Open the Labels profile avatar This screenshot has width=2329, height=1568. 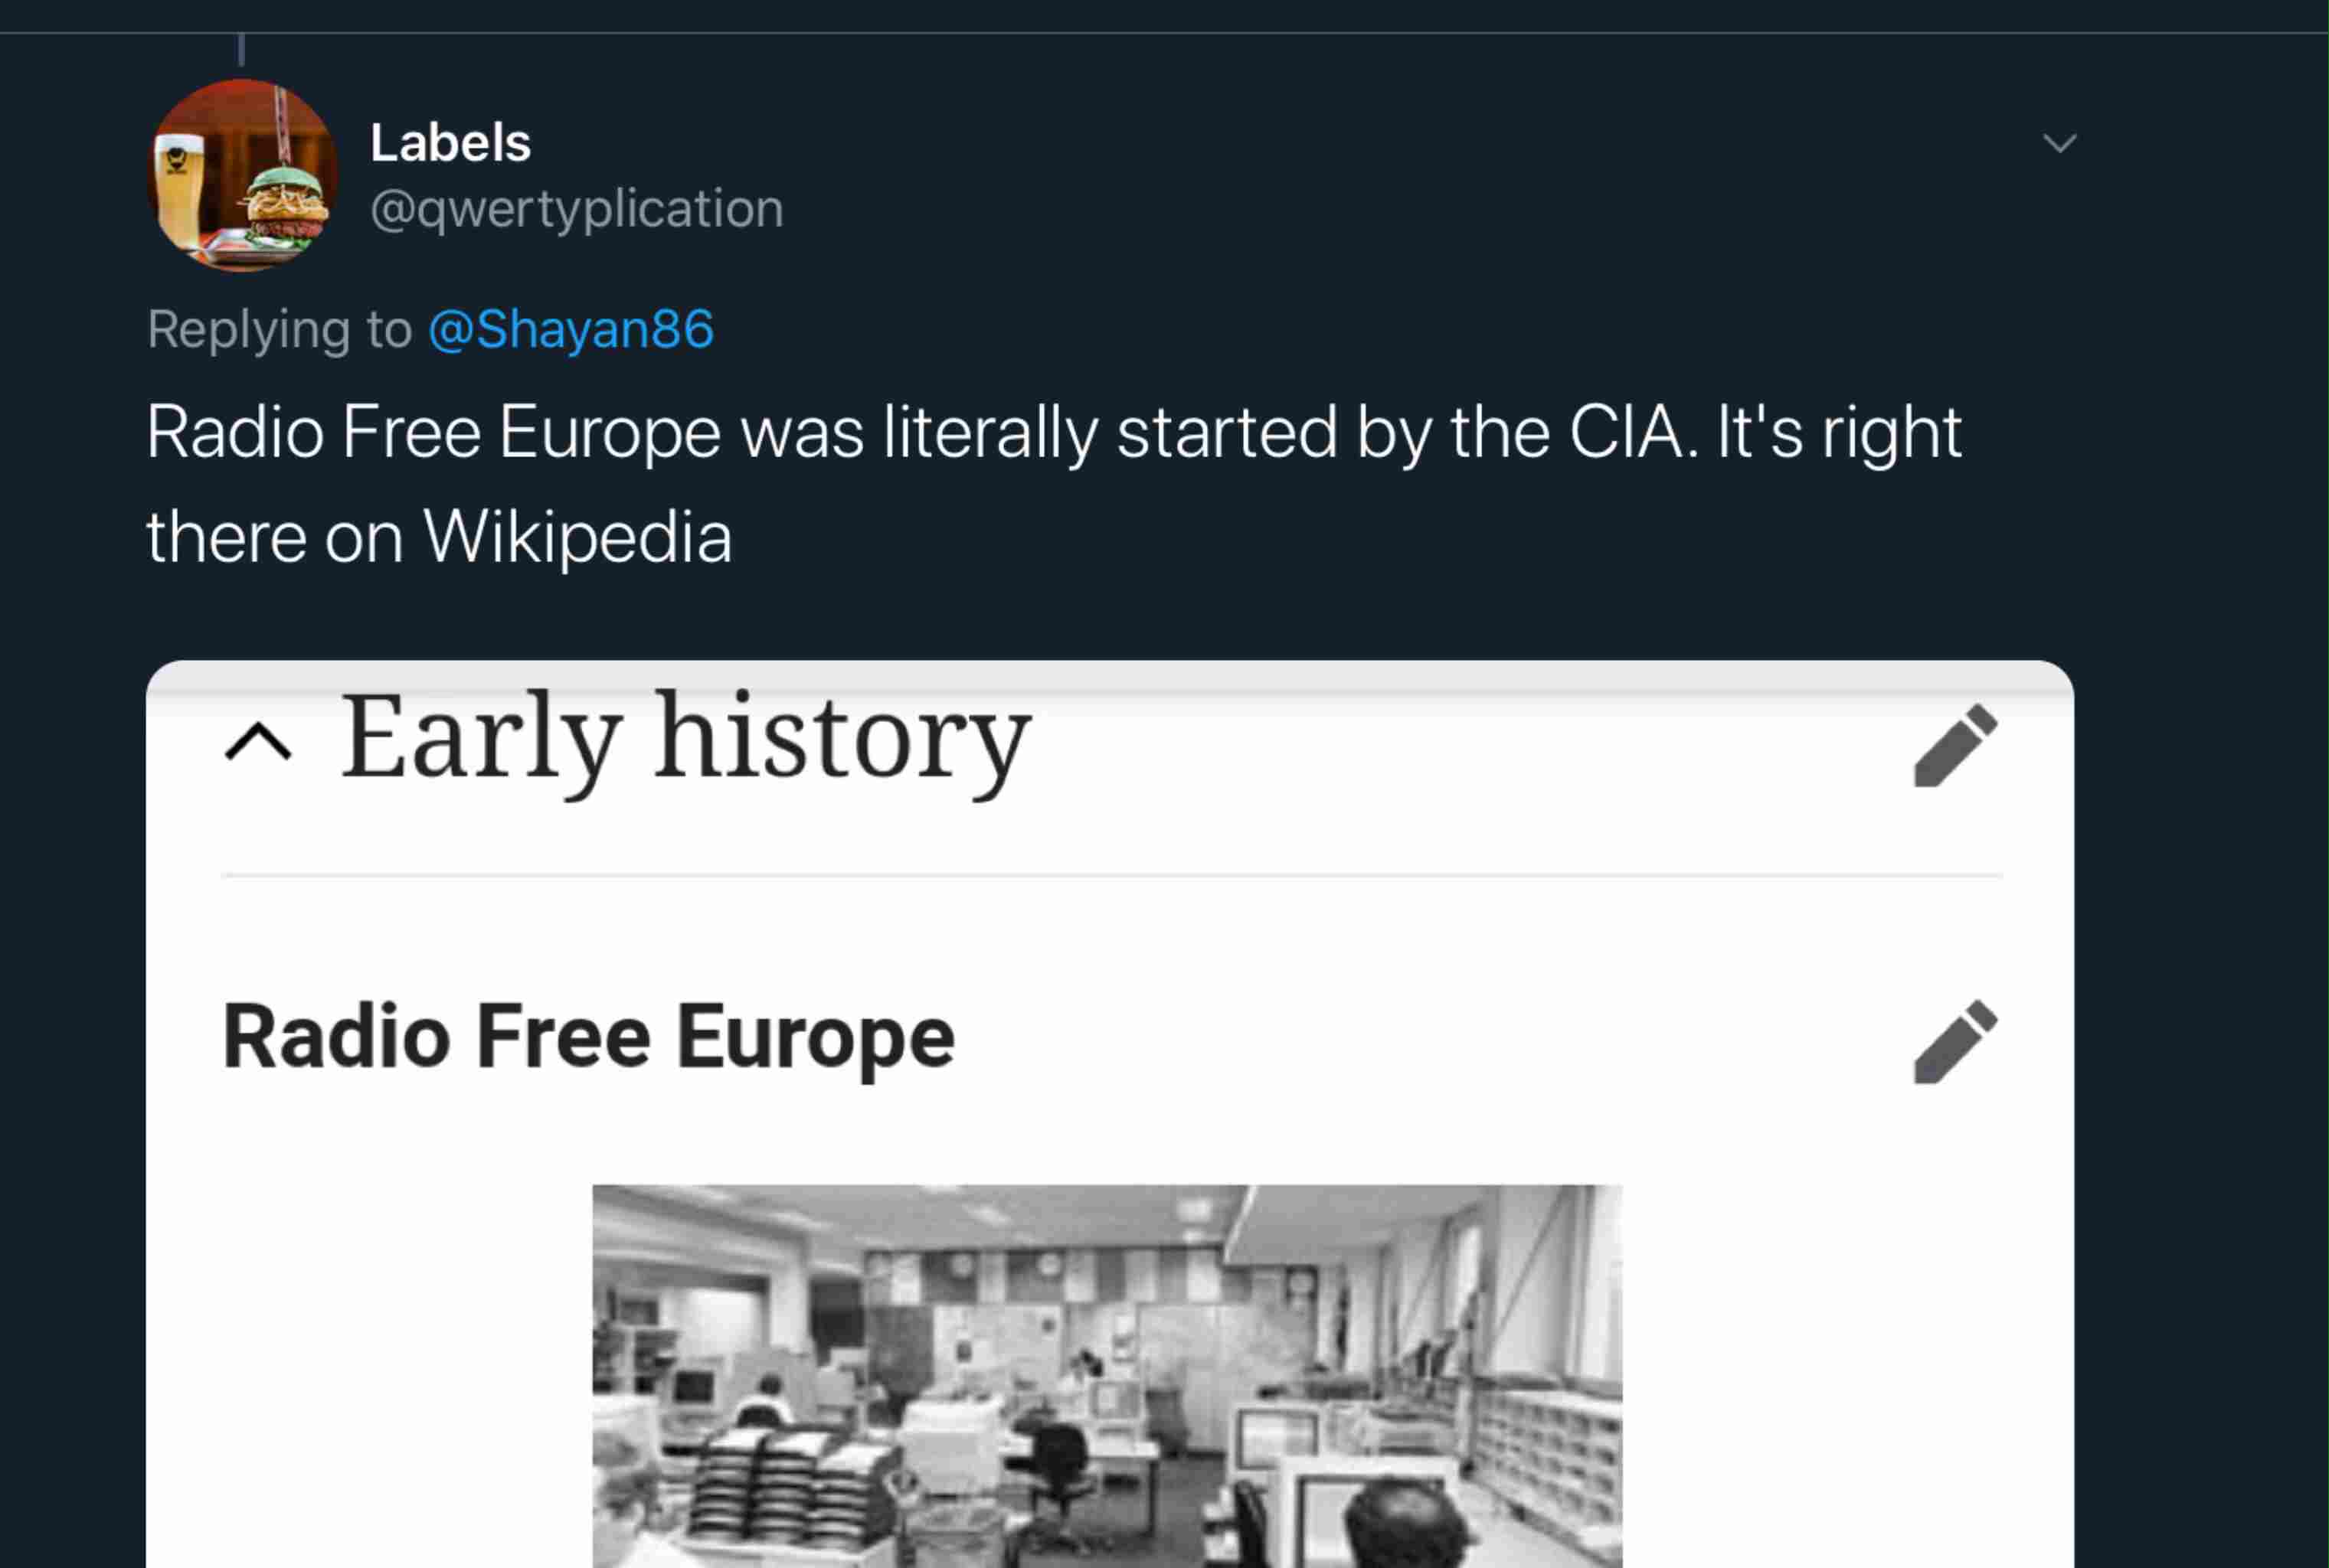tap(243, 176)
